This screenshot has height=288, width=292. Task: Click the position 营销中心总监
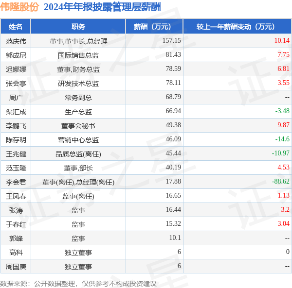point(78,140)
